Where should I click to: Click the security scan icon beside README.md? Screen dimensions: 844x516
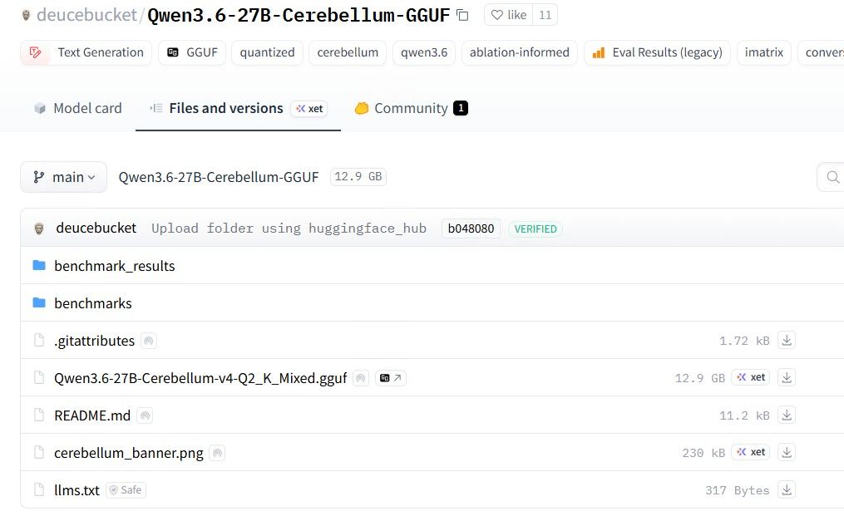pyautogui.click(x=145, y=415)
